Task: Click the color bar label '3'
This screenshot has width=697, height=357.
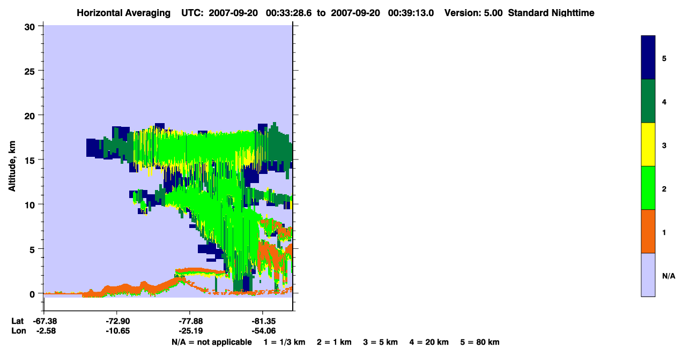Action: pos(664,145)
